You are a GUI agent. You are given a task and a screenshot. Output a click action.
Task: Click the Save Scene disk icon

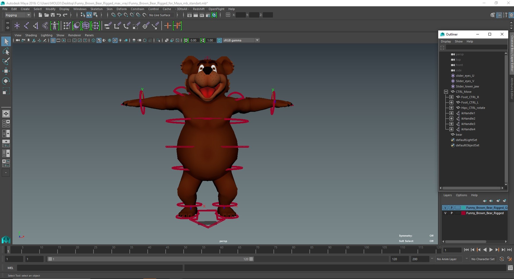(x=53, y=15)
